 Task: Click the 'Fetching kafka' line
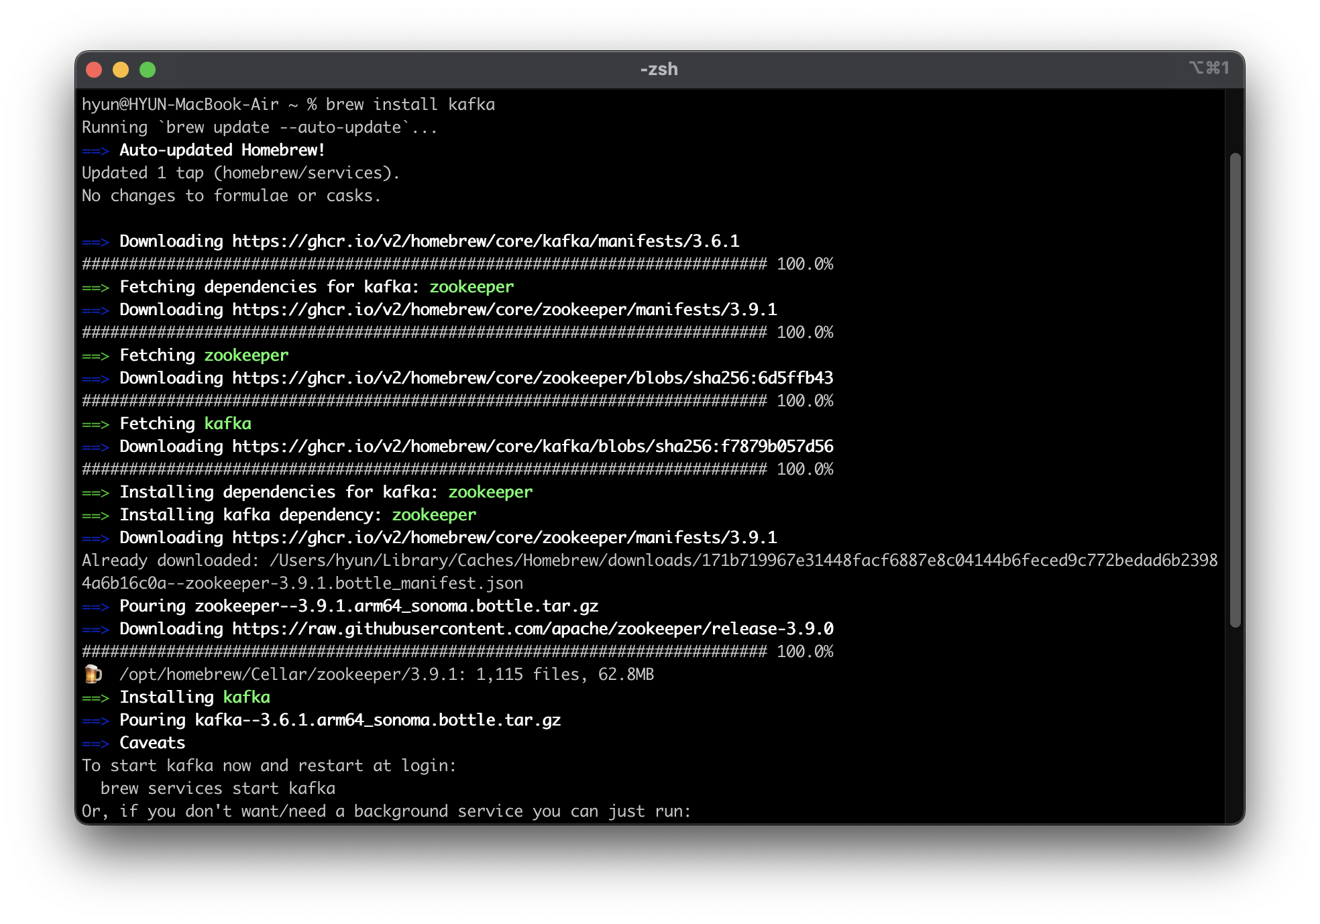pyautogui.click(x=166, y=424)
